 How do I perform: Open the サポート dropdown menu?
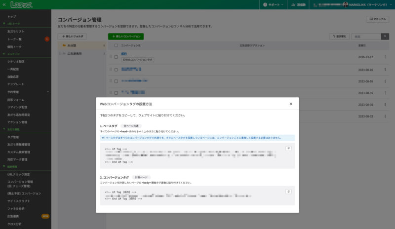coord(273,4)
